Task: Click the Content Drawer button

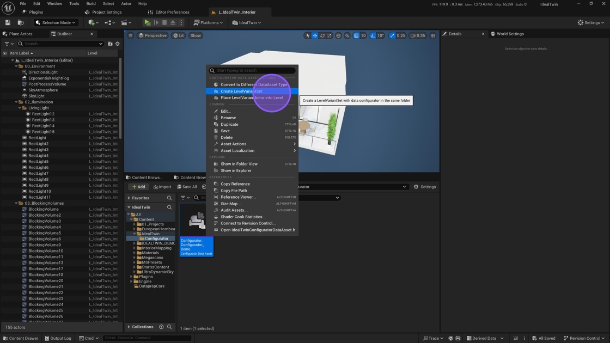Action: click(20, 338)
